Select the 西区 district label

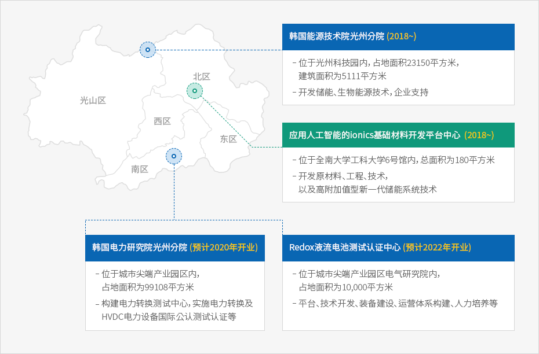[x=162, y=121]
